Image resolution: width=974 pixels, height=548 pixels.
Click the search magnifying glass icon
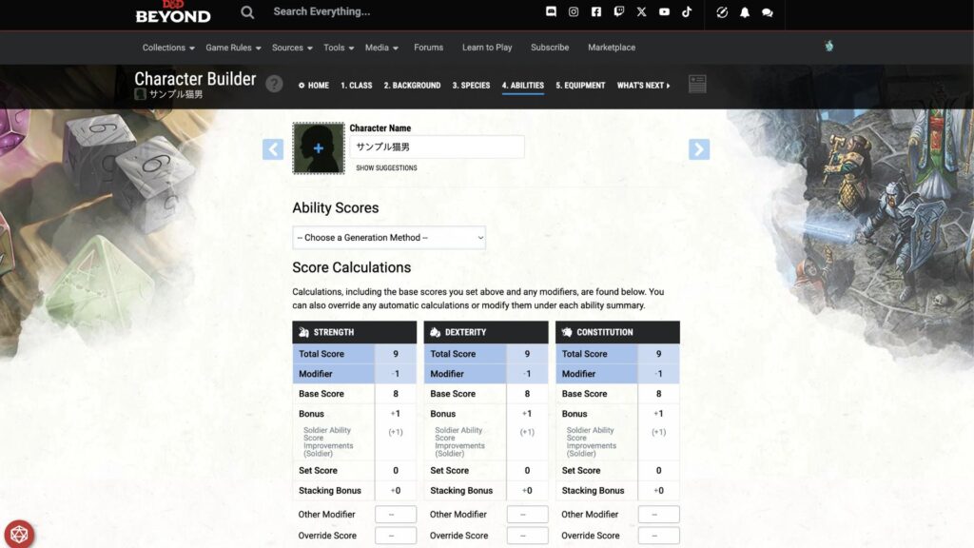[x=247, y=12]
